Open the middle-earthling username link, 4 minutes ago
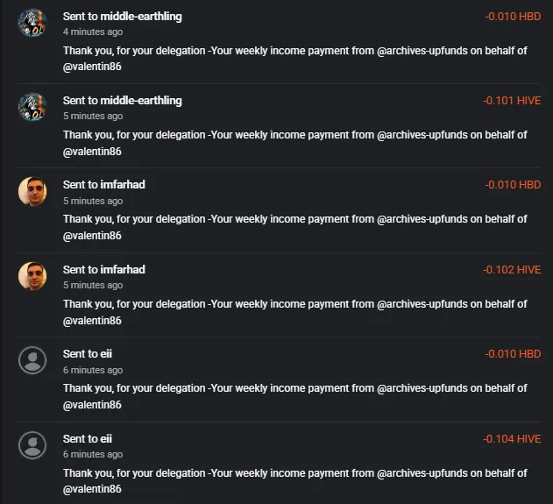553x504 pixels. pos(141,17)
